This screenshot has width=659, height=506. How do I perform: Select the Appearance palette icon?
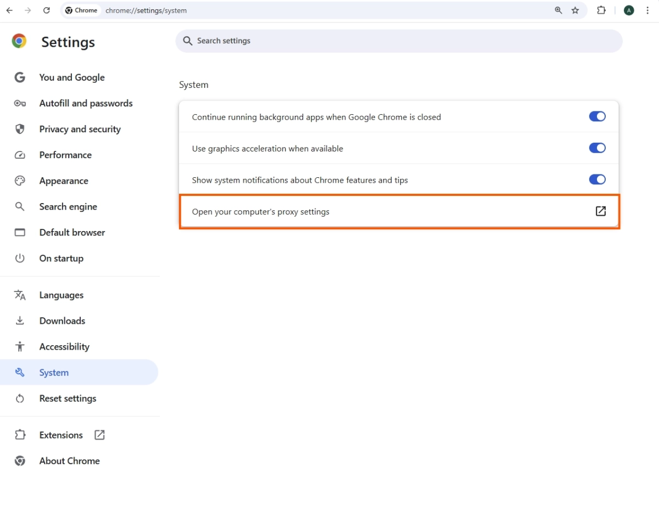(20, 181)
